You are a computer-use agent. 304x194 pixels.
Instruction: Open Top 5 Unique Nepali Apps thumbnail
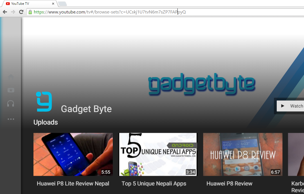coord(158,154)
